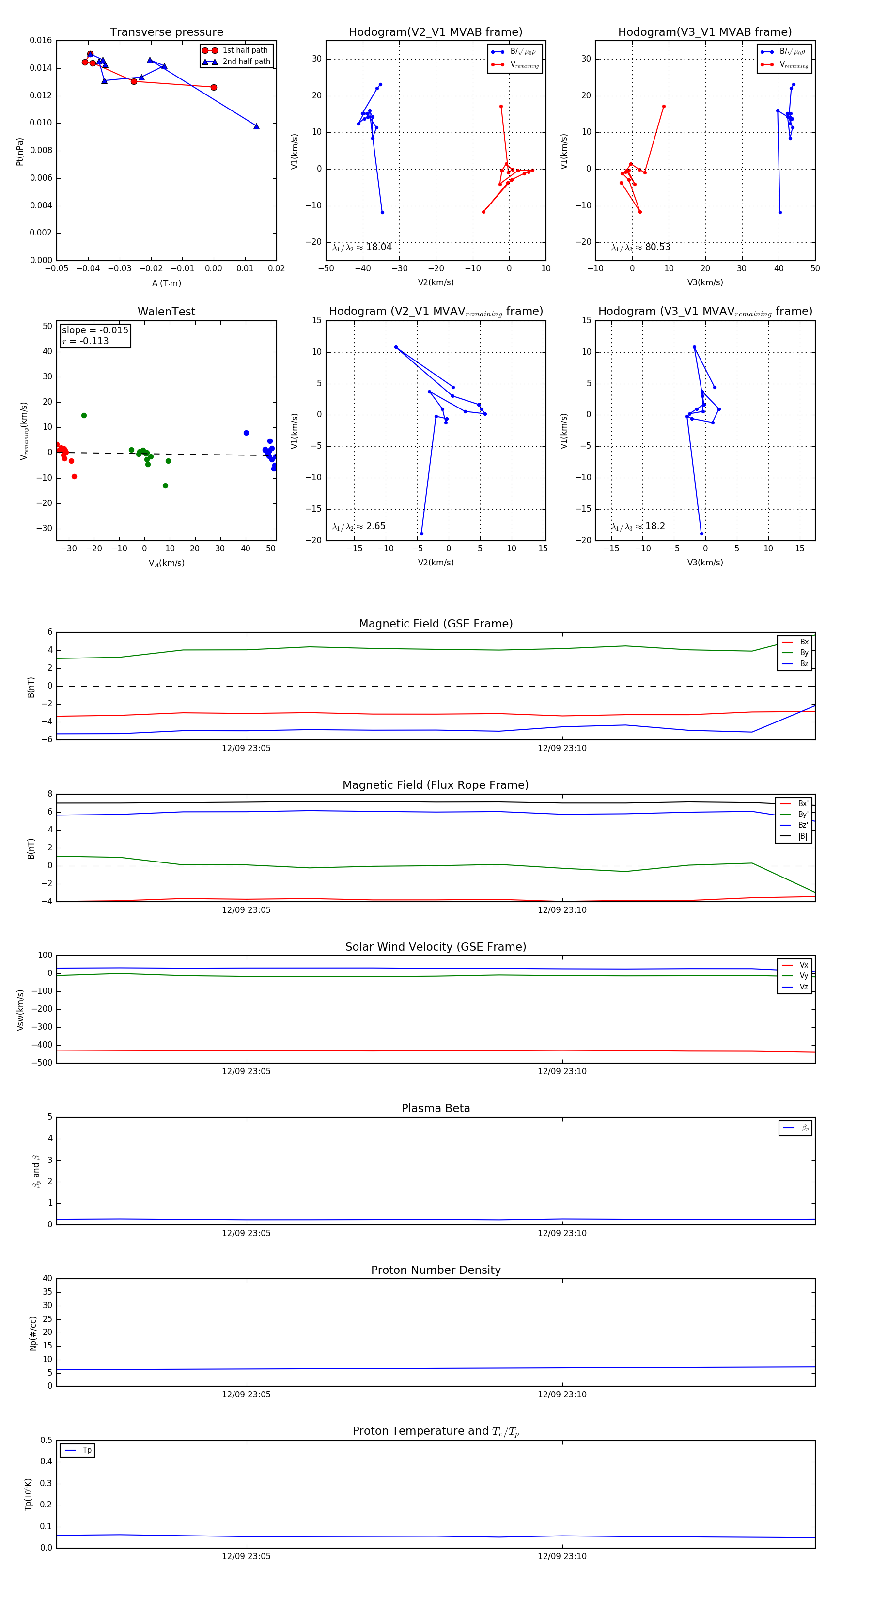
Task: Click 'Hodogram (V3_V1 MVAV remaining frame)' title
Action: (x=705, y=312)
